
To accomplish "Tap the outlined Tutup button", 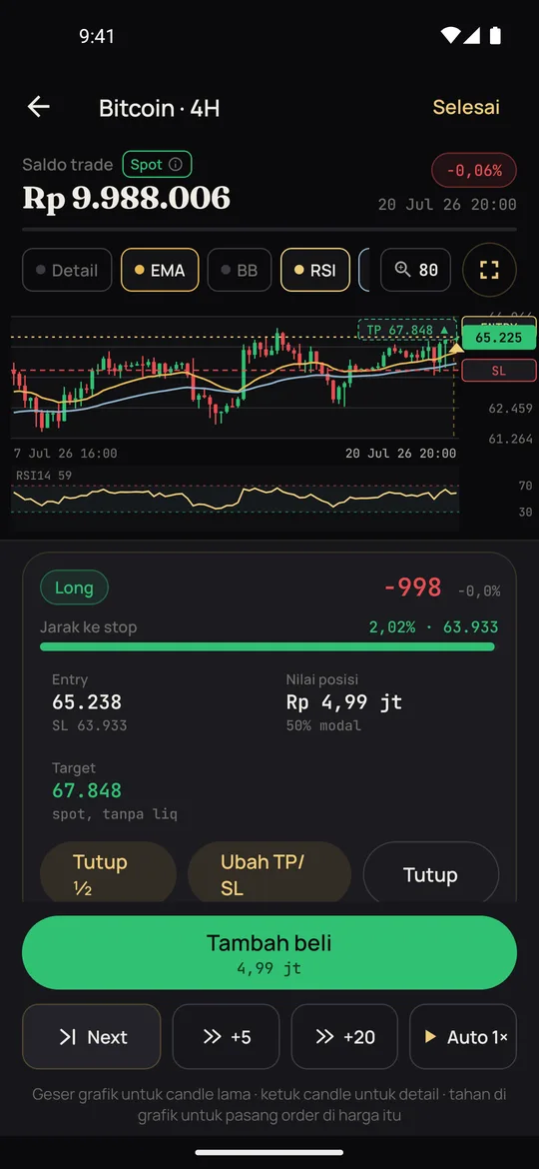I will [x=430, y=874].
